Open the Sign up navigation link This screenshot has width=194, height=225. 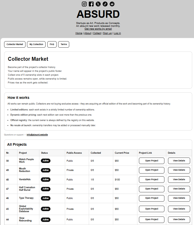107,33
